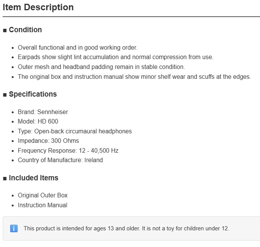Select the Specifications section heading
Screen dimensions: 260x247
[x=33, y=94]
